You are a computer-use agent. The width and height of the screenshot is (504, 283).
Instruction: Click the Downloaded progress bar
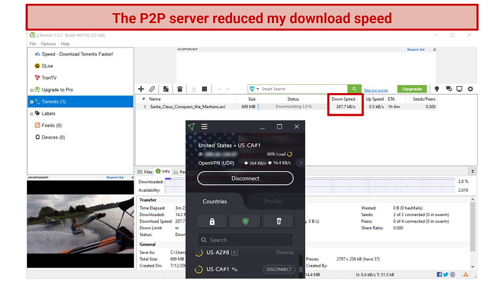click(x=310, y=182)
